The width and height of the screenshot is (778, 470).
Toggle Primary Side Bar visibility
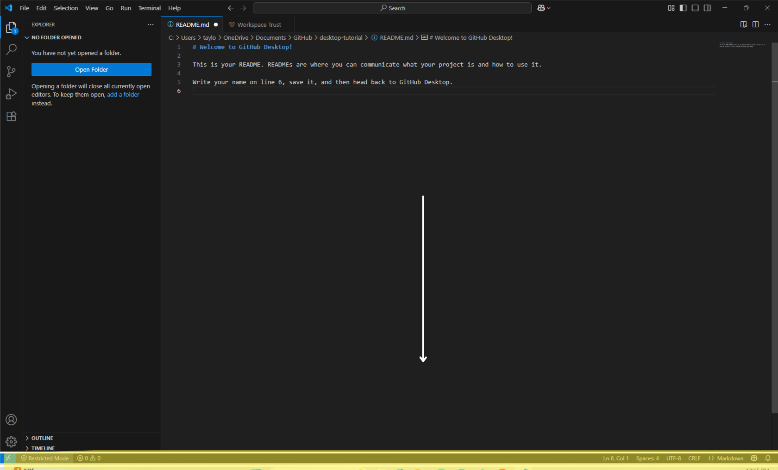[x=683, y=8]
